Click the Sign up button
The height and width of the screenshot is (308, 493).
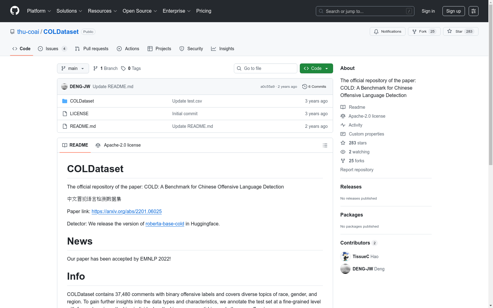coord(454,11)
